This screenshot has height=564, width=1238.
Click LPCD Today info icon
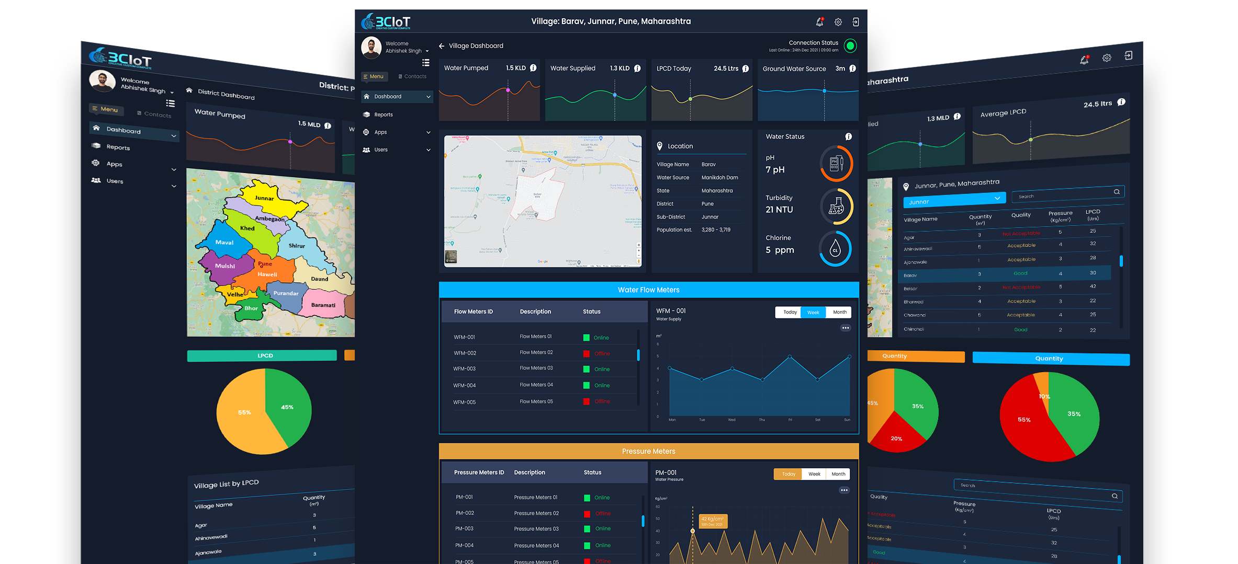tap(746, 68)
